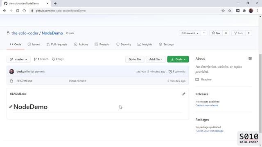Click the Releases heading

coord(202,94)
